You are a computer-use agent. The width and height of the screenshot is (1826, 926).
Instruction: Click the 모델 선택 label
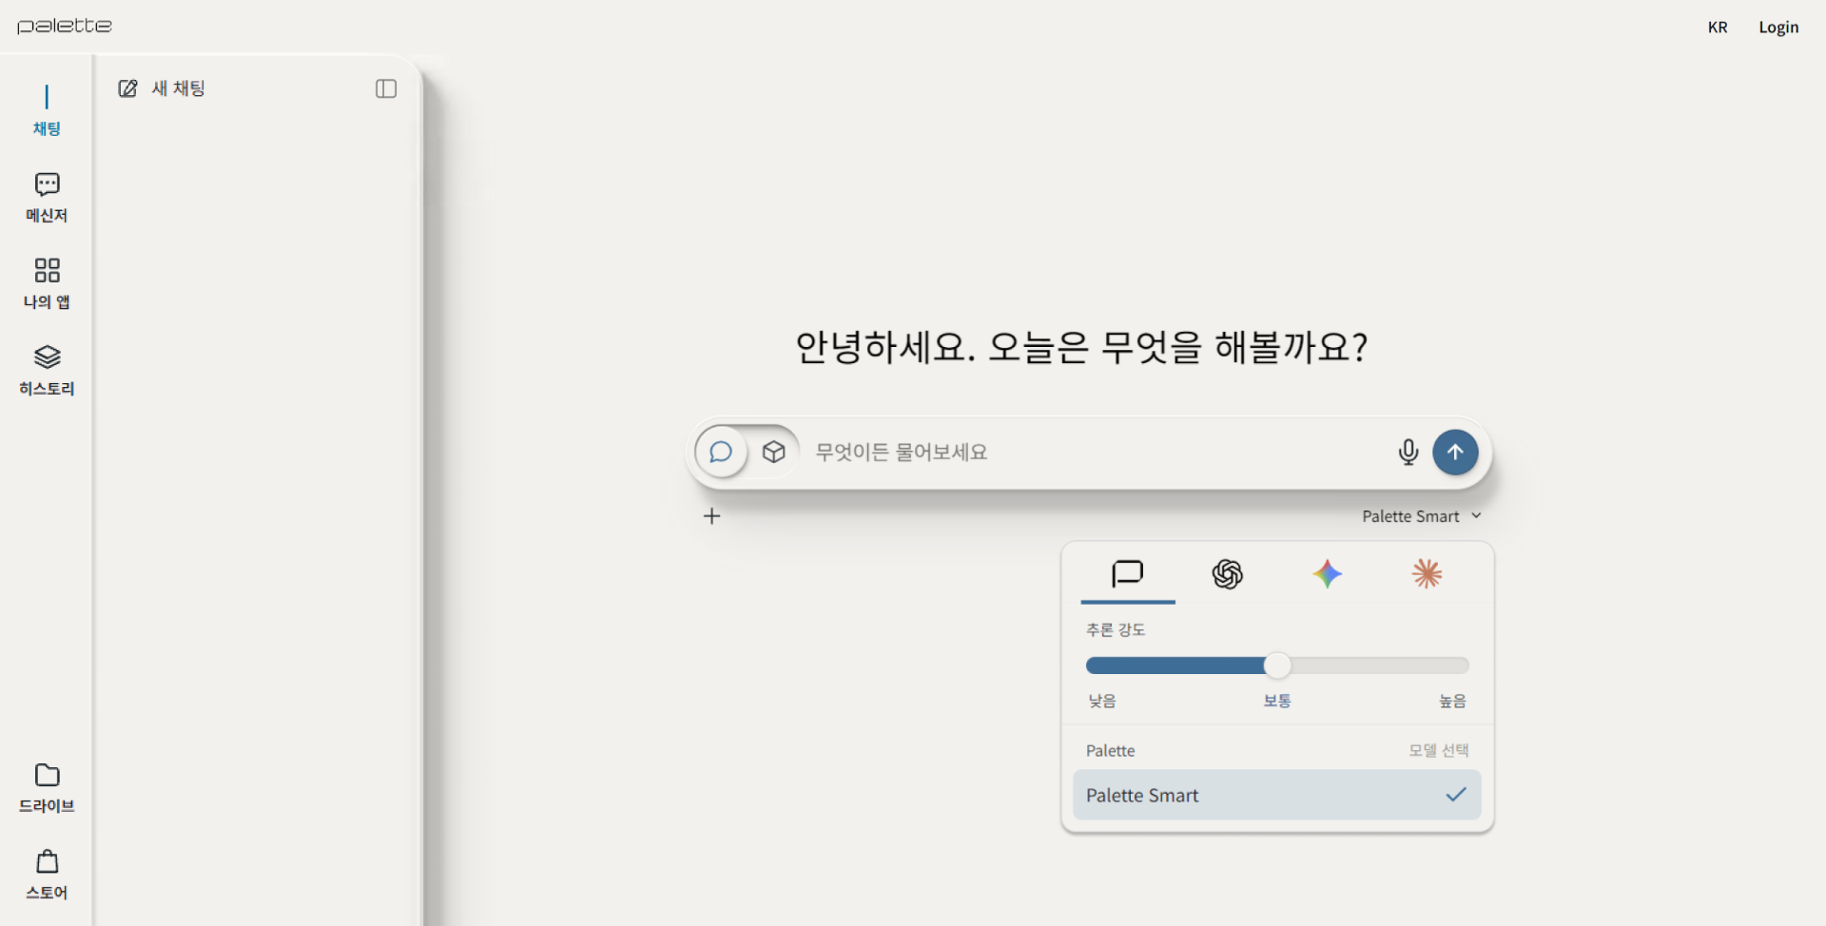click(1439, 750)
